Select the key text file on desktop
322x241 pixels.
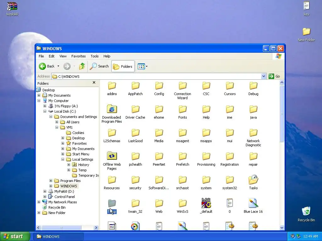[x=306, y=8]
